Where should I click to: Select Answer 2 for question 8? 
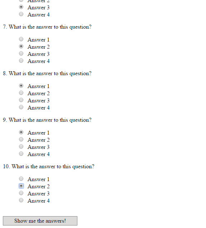21,93
